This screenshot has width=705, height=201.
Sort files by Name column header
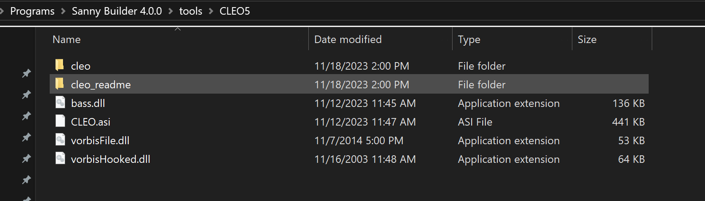pos(67,39)
